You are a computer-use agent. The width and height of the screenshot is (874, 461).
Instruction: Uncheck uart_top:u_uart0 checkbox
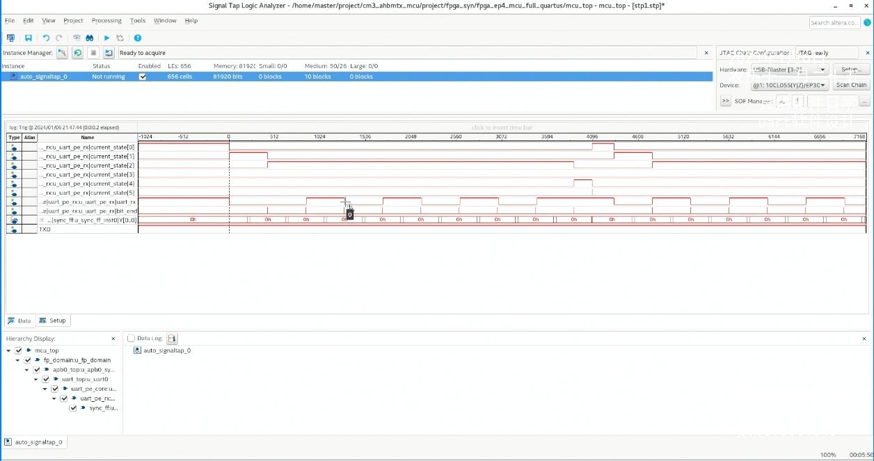pyautogui.click(x=45, y=380)
